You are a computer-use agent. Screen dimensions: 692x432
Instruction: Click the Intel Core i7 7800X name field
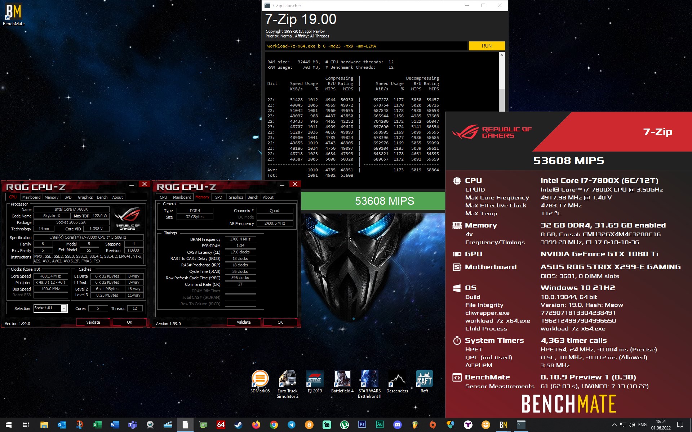click(x=71, y=209)
